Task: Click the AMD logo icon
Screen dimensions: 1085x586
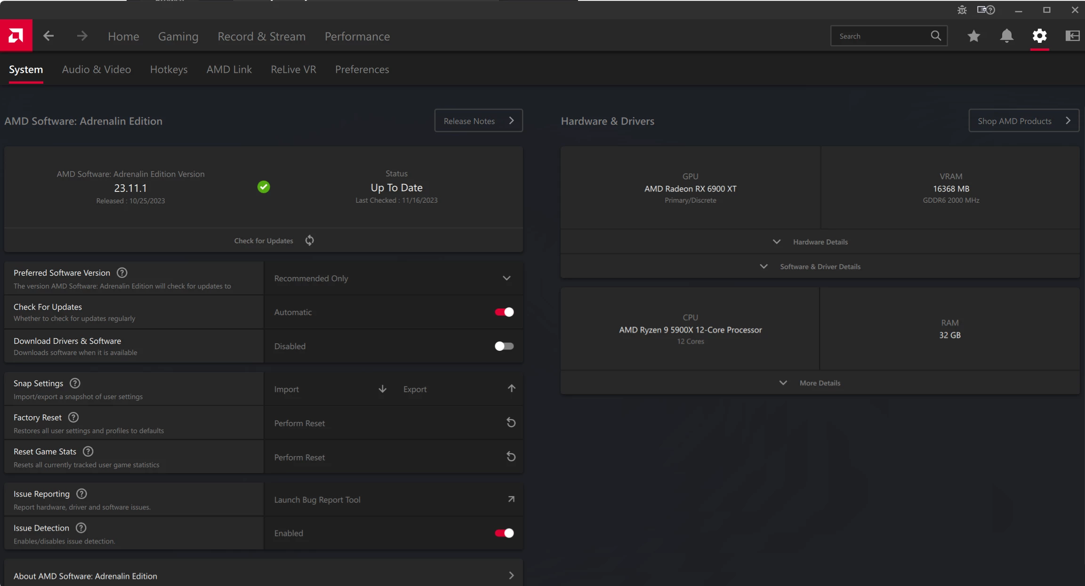Action: tap(16, 36)
